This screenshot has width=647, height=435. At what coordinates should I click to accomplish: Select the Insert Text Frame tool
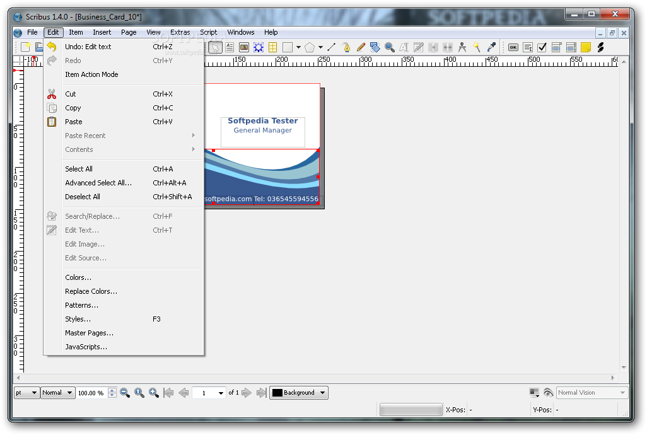(230, 47)
